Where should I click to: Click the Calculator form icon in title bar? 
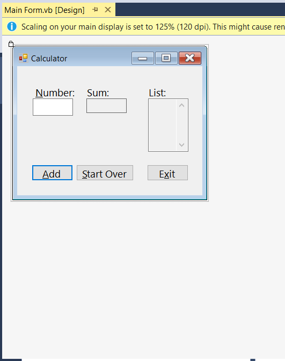pos(24,58)
